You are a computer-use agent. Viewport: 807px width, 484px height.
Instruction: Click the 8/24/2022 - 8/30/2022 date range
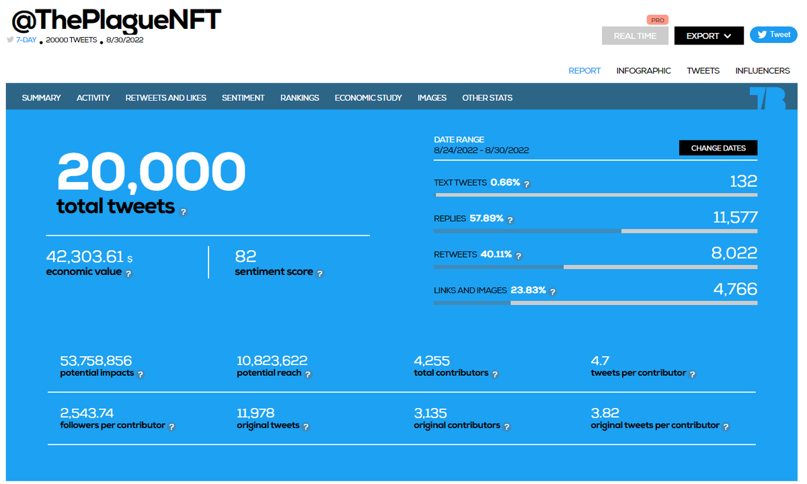(482, 150)
